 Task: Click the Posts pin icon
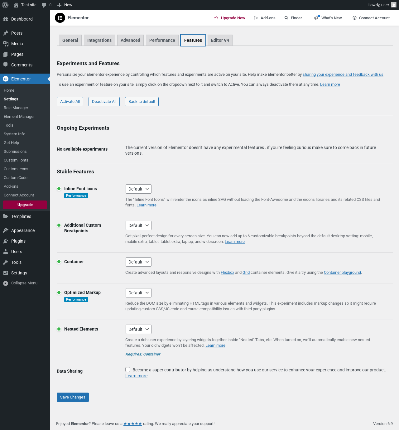6,33
